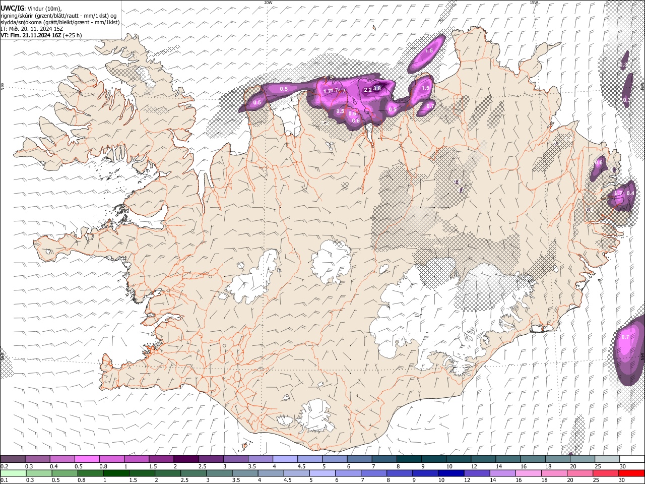
Task: Click top legend swatch between 0.2 and 0.3
Action: [x=13, y=459]
